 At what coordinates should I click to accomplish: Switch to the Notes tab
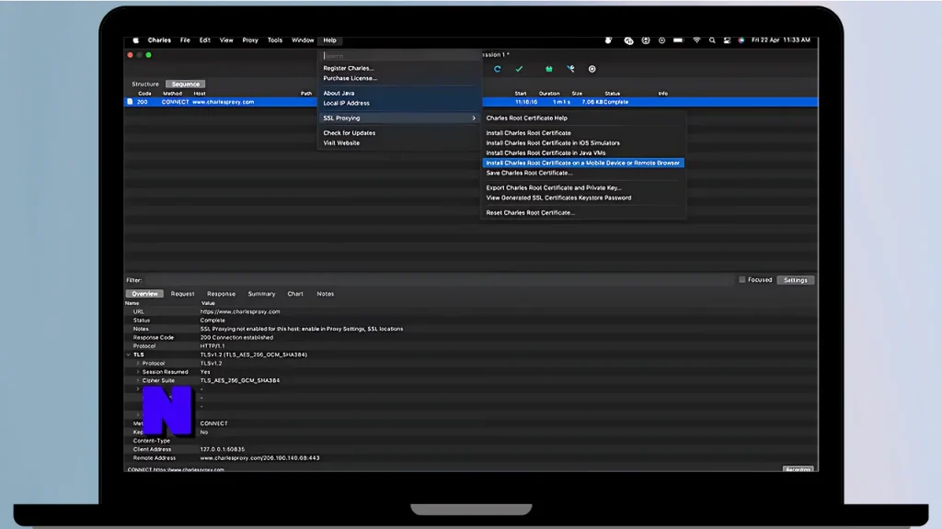tap(325, 294)
